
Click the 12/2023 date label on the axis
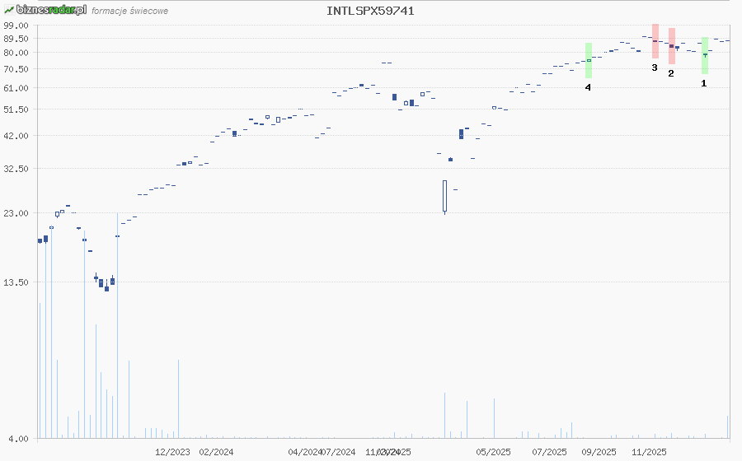point(172,452)
